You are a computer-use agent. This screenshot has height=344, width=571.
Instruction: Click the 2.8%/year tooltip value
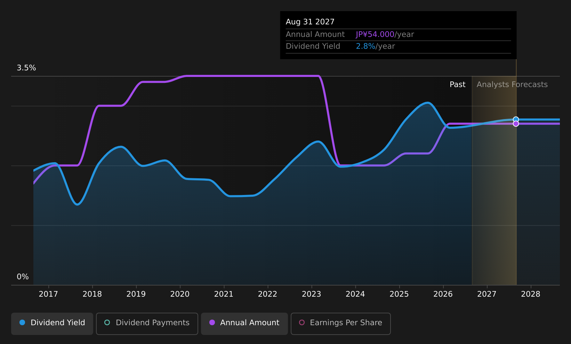tap(375, 46)
